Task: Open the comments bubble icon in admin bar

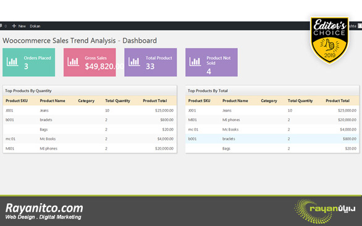Action: tap(1, 26)
